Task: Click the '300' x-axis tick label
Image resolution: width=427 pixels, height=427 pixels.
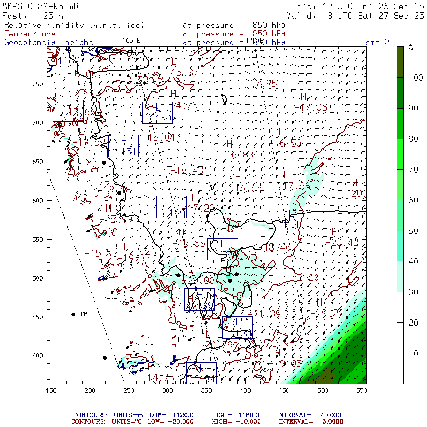Action: coord(167,390)
